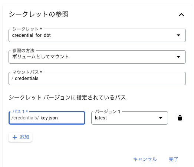Viewport: 194px width, 167px height.
Task: Click the /credentials/ prefix in パス 1
Action: click(x=25, y=118)
